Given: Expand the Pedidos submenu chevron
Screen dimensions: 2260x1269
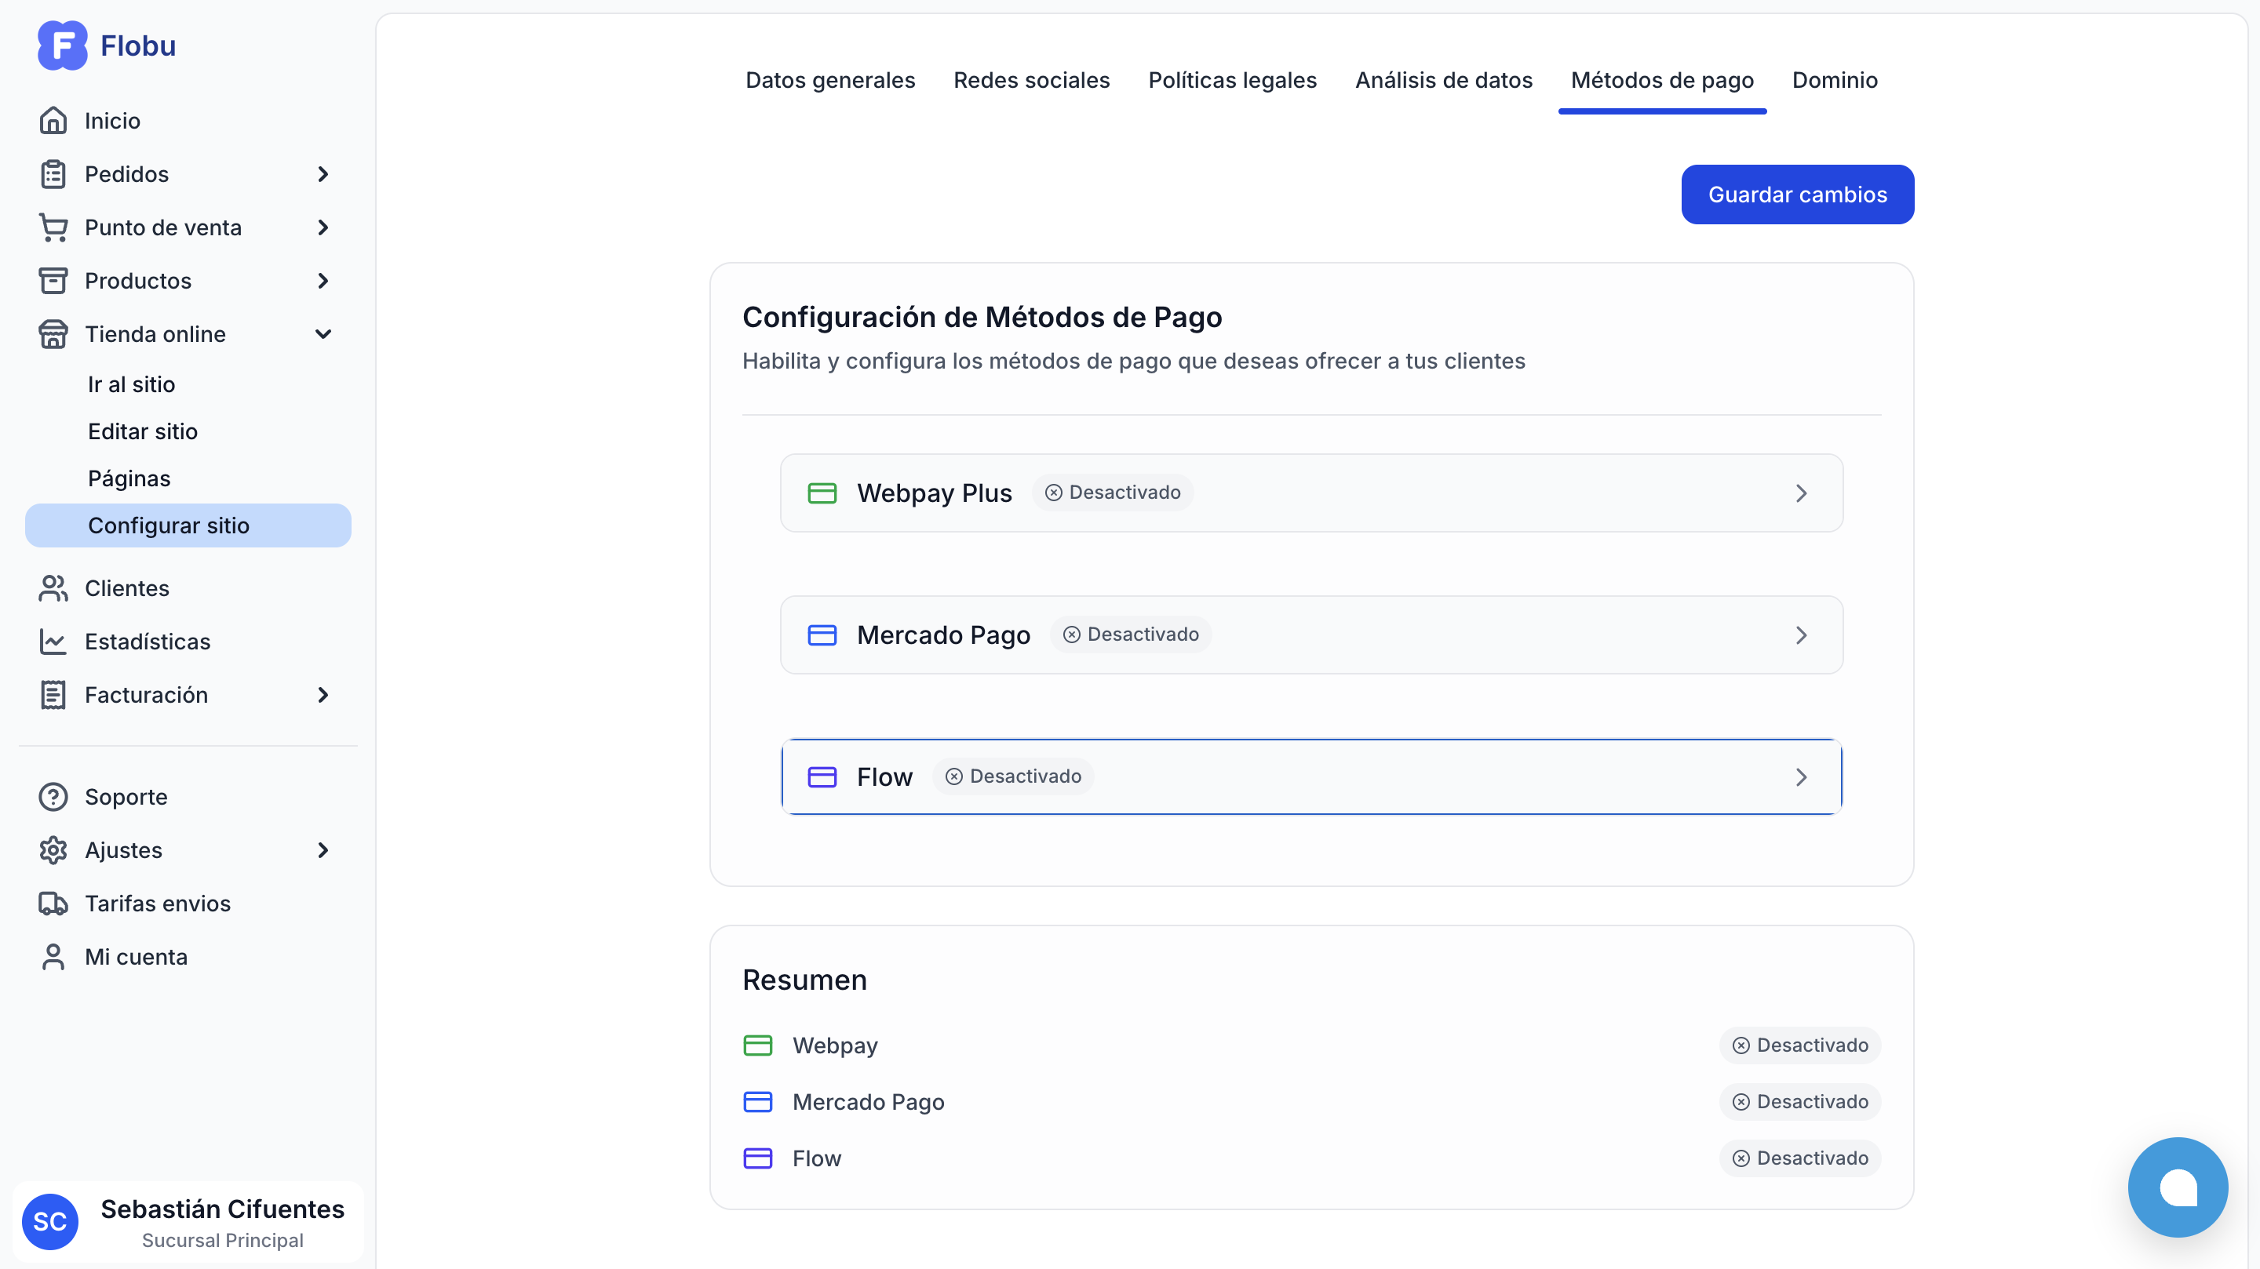Looking at the screenshot, I should [323, 173].
